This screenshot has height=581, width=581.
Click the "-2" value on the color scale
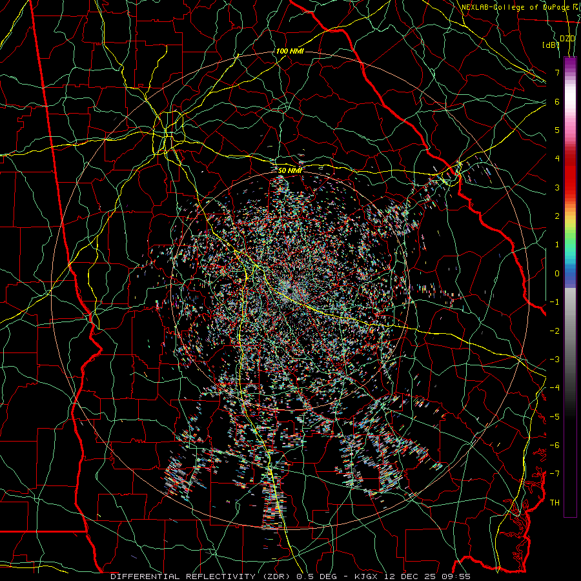click(555, 331)
